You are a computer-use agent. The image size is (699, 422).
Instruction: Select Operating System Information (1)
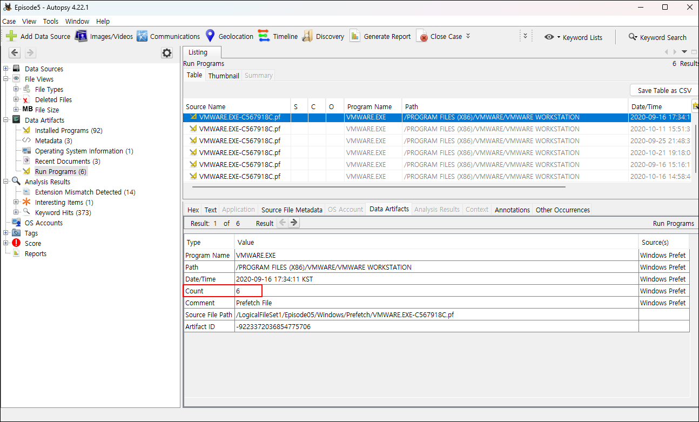pyautogui.click(x=84, y=151)
